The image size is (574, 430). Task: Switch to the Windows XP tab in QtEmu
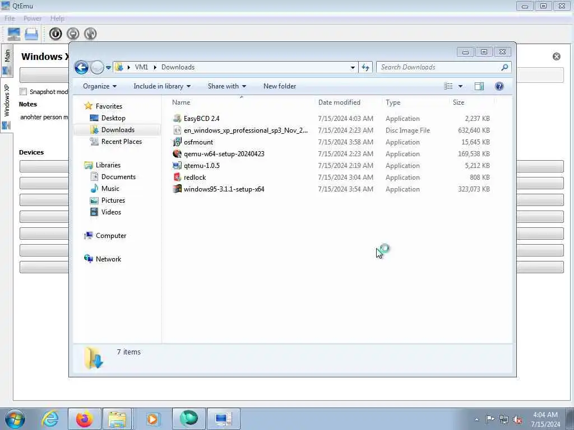click(7, 106)
